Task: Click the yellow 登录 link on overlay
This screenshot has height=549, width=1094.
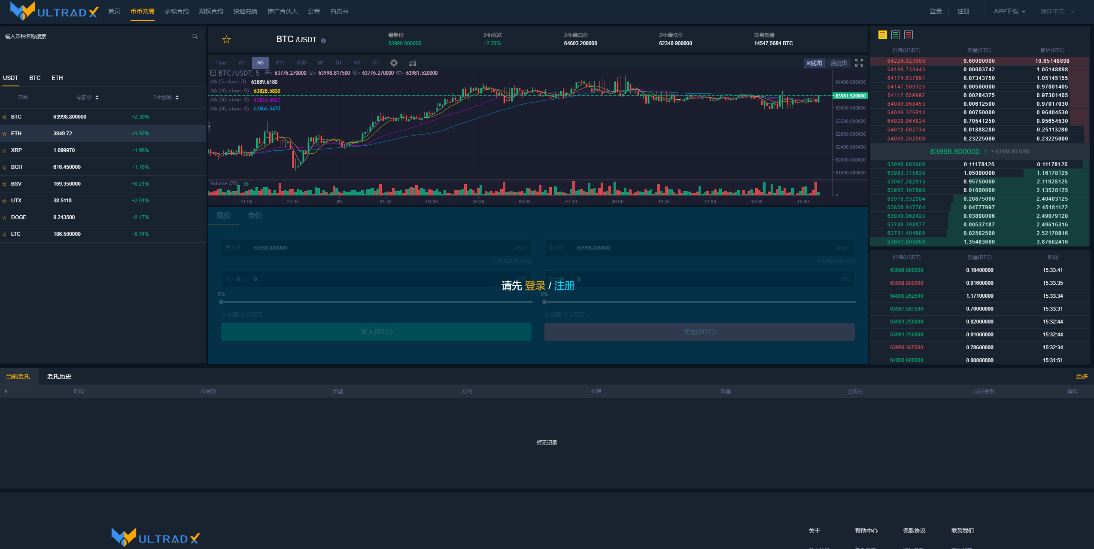Action: coord(535,286)
